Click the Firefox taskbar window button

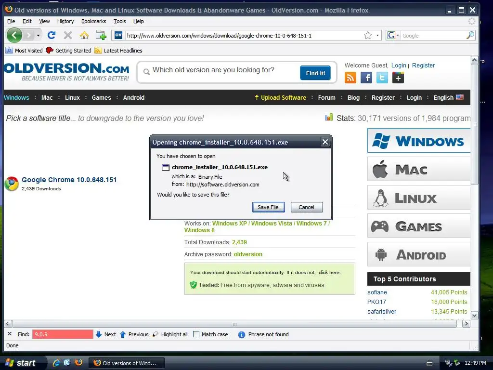point(127,363)
